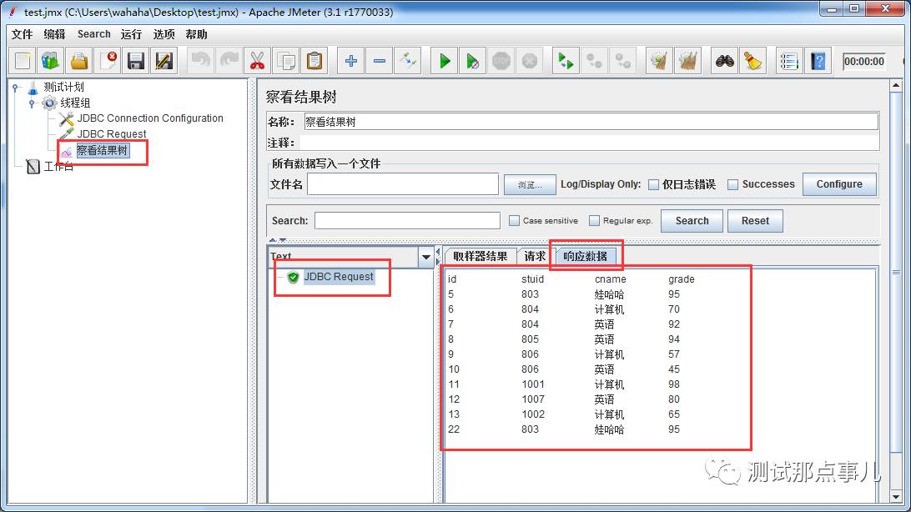Click the right panel scrollbar down arrow
The image size is (911, 512).
point(895,497)
